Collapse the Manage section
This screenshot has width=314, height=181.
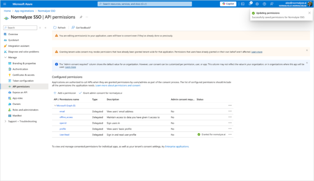(x=5, y=58)
